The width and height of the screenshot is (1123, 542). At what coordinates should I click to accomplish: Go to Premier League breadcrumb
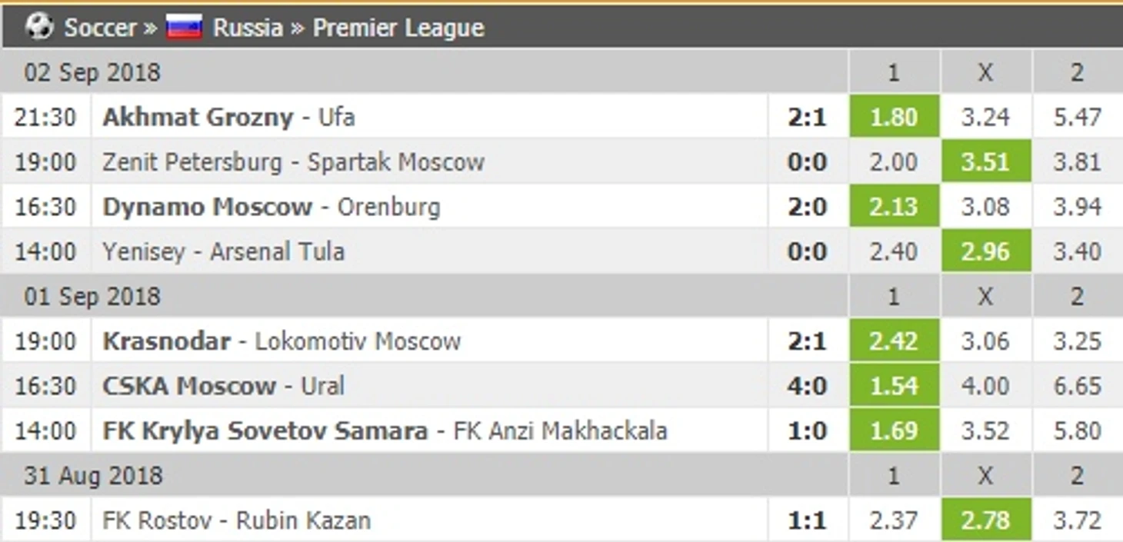[x=398, y=28]
